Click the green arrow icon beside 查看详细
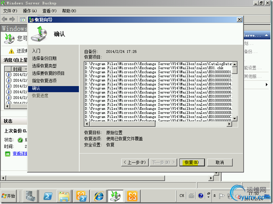The width and height of the screenshot is (273, 204). pyautogui.click(x=8, y=154)
